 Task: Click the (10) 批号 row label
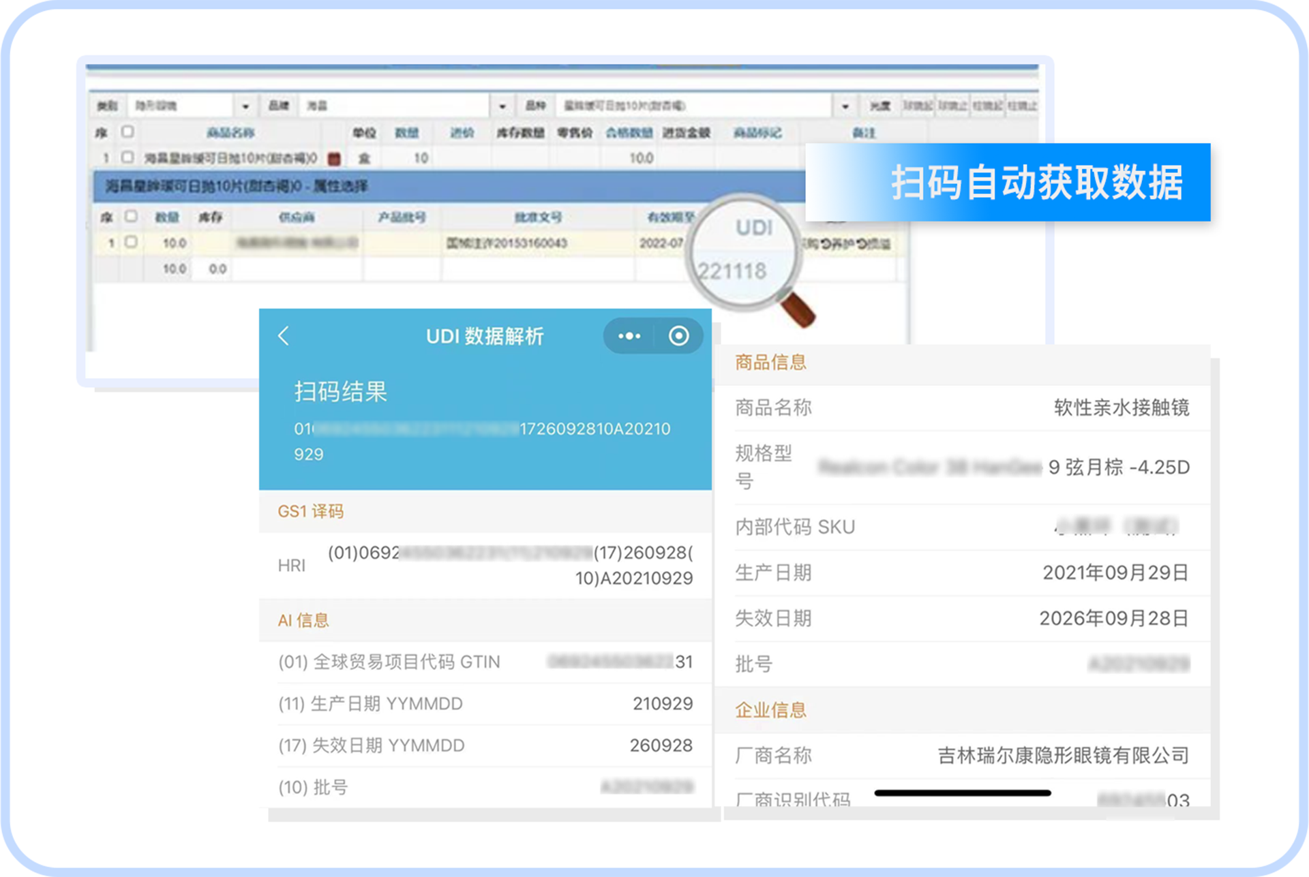point(313,788)
